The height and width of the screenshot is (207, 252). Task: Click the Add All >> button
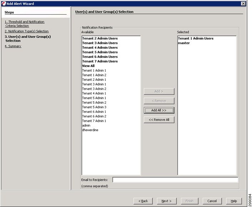(159, 110)
